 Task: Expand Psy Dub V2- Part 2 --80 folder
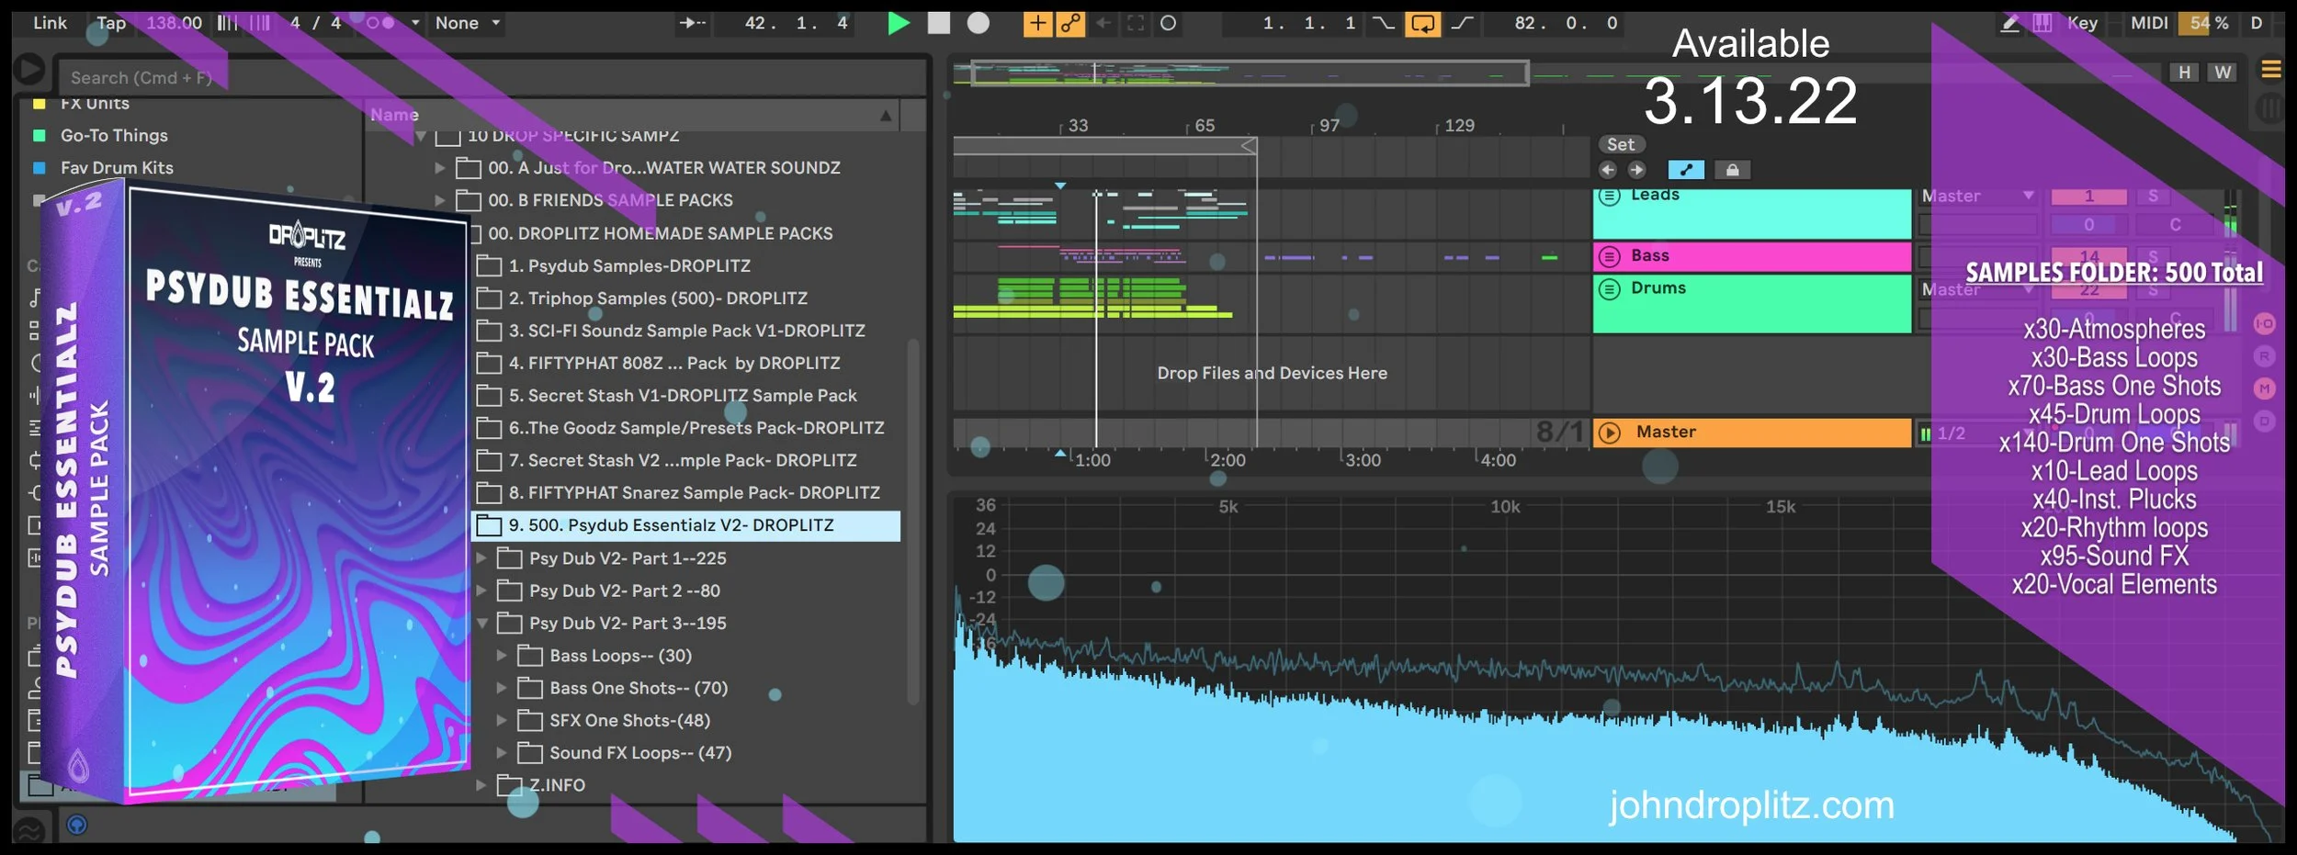(481, 591)
